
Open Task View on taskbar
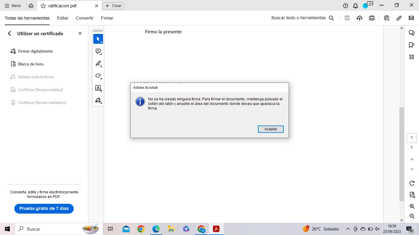[110, 229]
